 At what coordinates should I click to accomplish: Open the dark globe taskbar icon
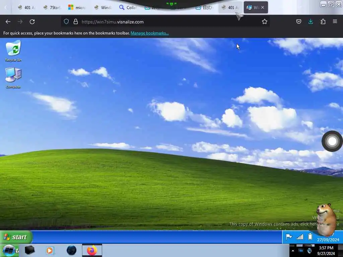[x=72, y=250]
